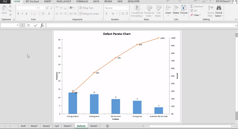The width and height of the screenshot is (238, 129).
Task: Click inside the formula bar input
Action: 140,25
